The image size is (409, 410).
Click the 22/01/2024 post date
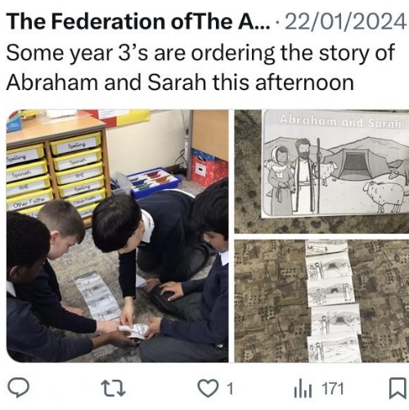click(344, 22)
